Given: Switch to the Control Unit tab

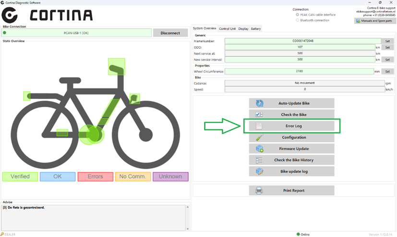Looking at the screenshot, I should [227, 29].
